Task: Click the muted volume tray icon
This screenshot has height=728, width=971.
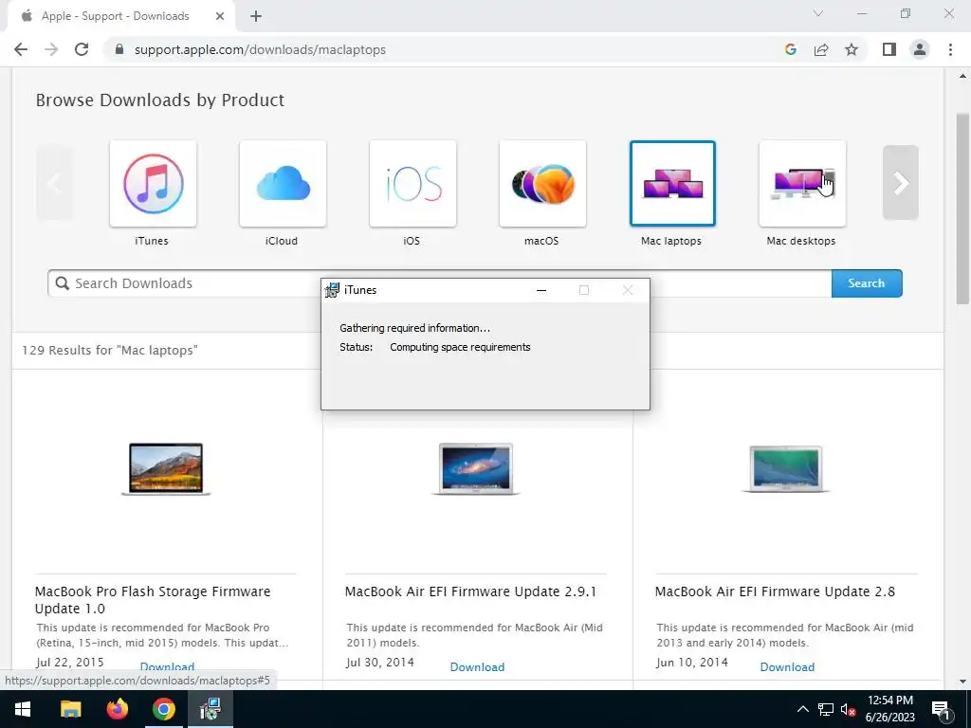Action: pyautogui.click(x=848, y=709)
